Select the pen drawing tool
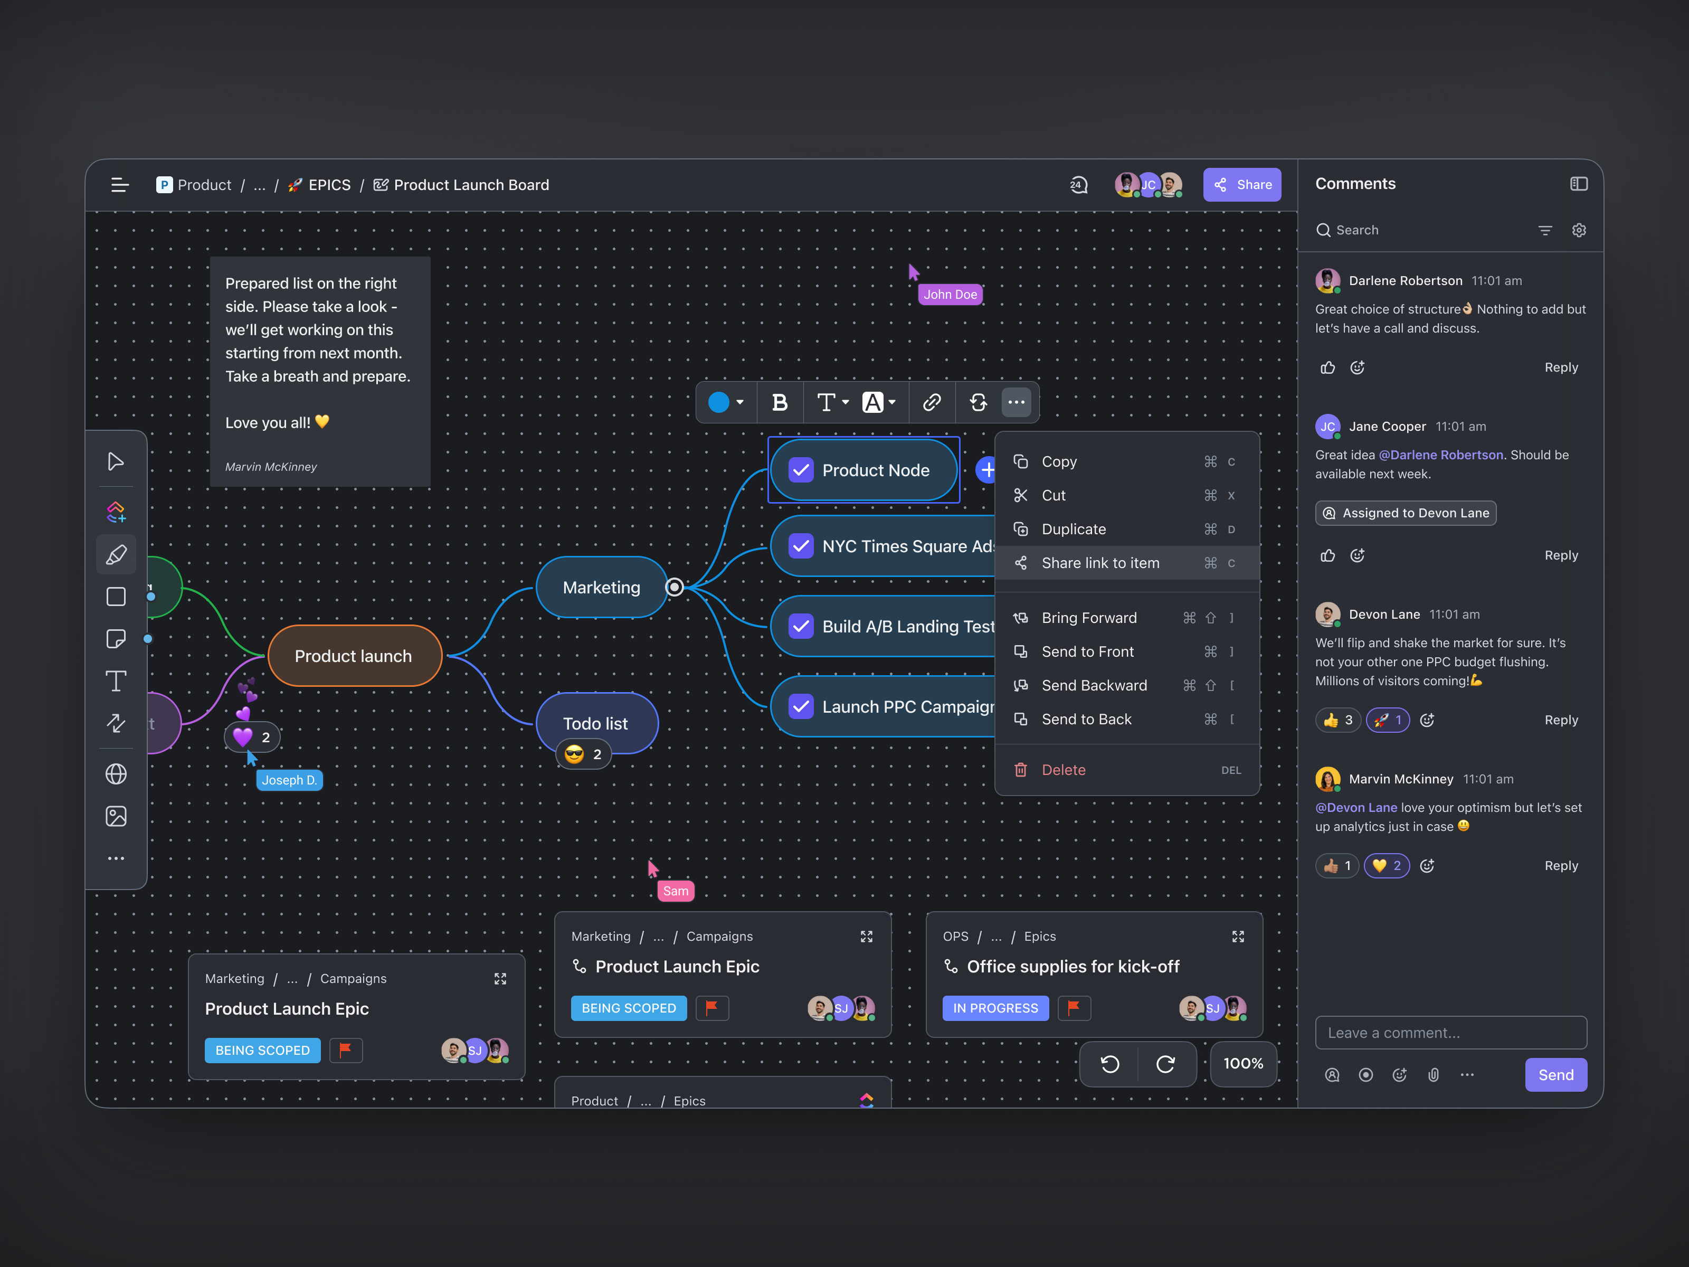 (116, 554)
